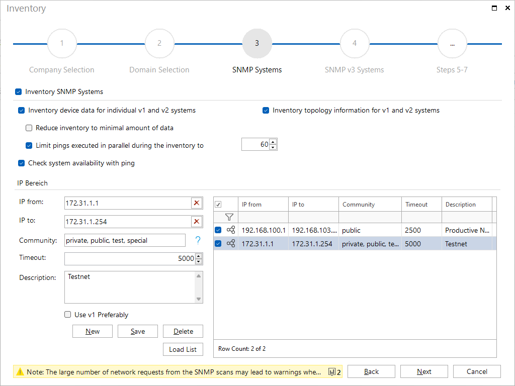The width and height of the screenshot is (515, 386).
Task: Toggle checkbox of 172.31.1.1 Testnet row
Action: point(218,244)
